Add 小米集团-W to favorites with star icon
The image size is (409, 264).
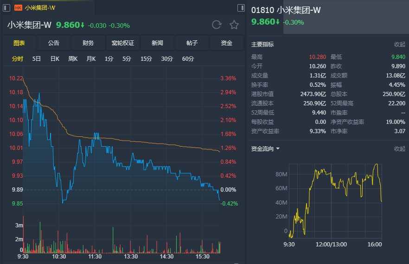click(234, 25)
